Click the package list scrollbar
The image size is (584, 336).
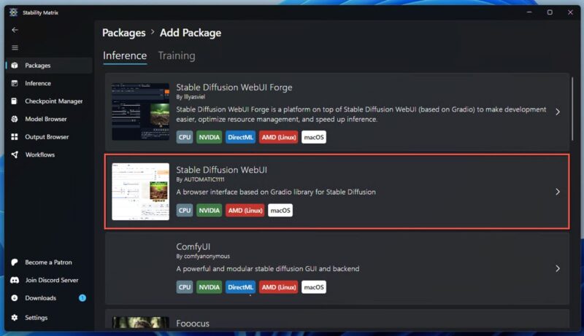[572, 109]
